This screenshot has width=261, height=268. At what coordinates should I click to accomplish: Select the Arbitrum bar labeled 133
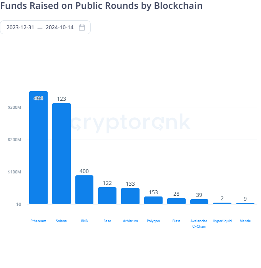[x=130, y=196]
